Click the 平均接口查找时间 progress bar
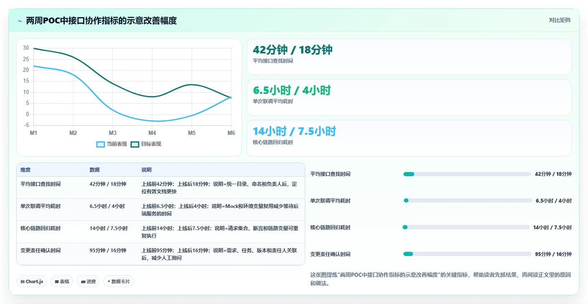The width and height of the screenshot is (588, 304). click(x=467, y=174)
